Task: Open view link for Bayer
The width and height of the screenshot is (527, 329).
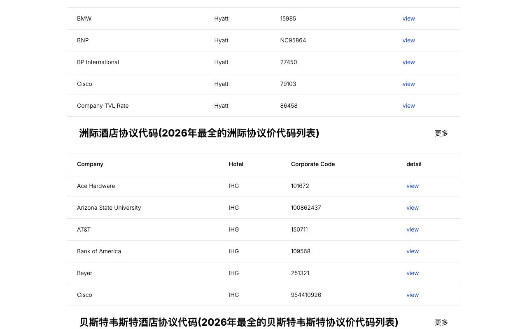Action: tap(413, 273)
